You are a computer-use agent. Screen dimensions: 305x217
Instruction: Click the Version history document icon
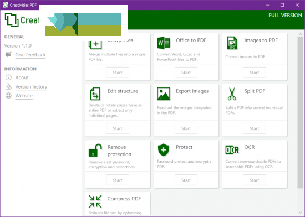point(8,86)
